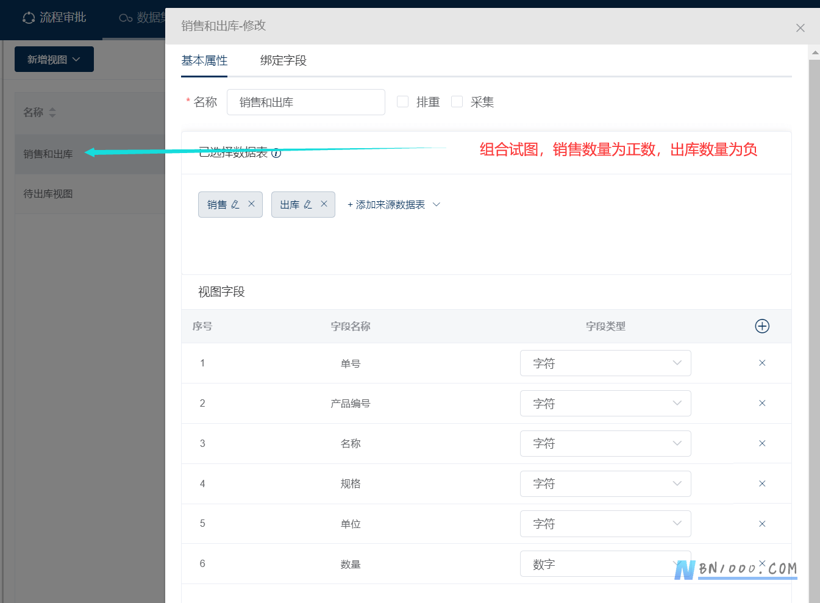Screen dimensions: 820x603
Task: Remove the 出库 source table tag
Action: [324, 204]
